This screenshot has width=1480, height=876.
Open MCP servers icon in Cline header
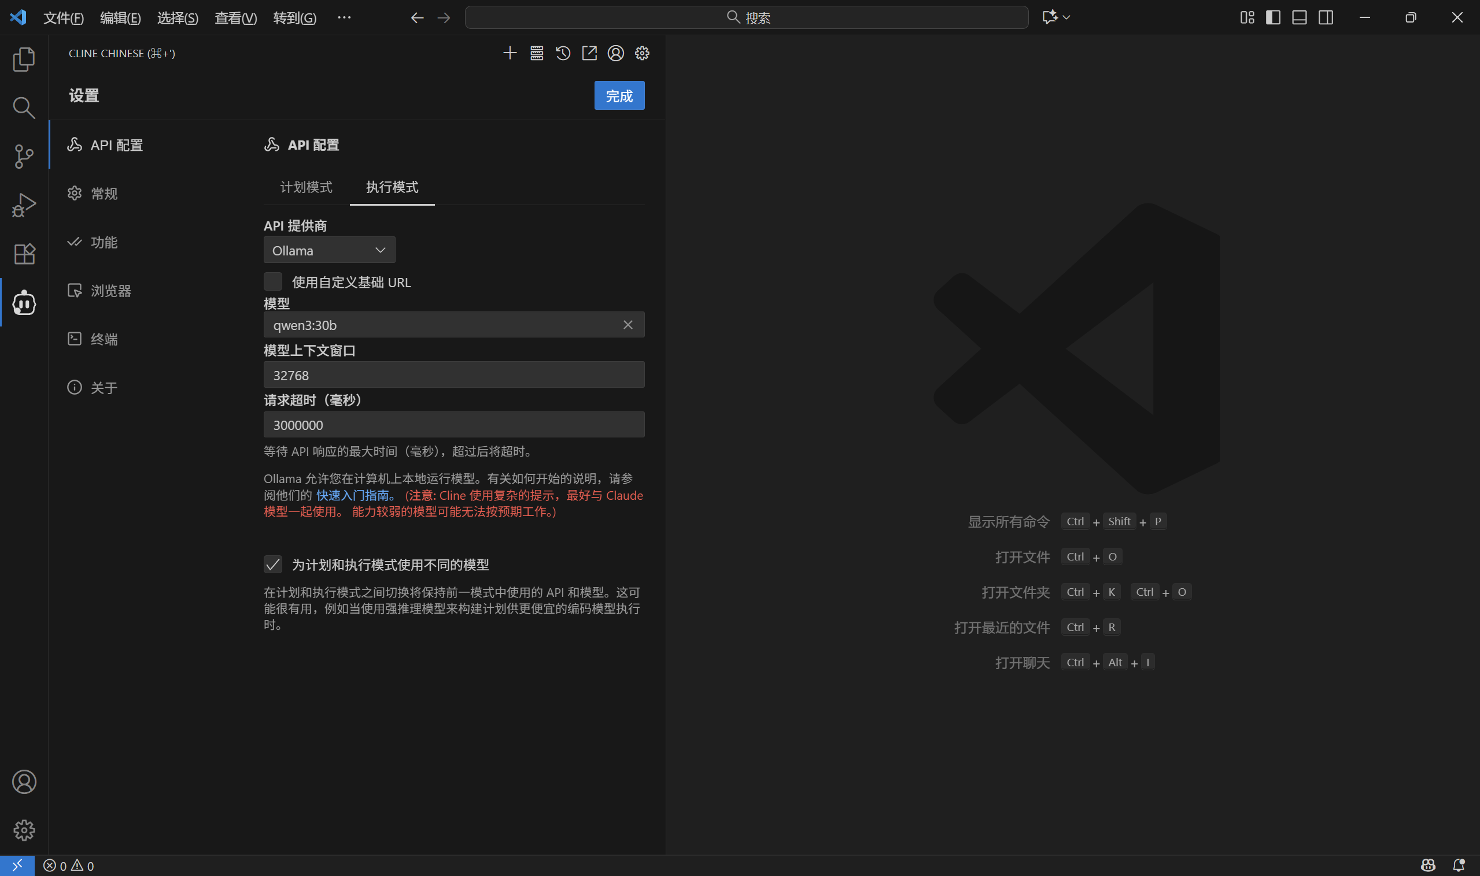[x=537, y=53]
